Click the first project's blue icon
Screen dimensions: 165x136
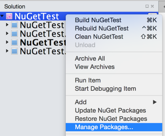click(x=14, y=25)
